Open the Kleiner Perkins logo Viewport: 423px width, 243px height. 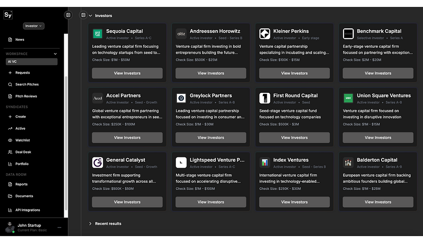[265, 34]
